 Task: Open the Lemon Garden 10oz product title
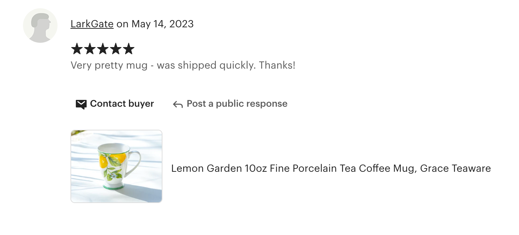(331, 168)
